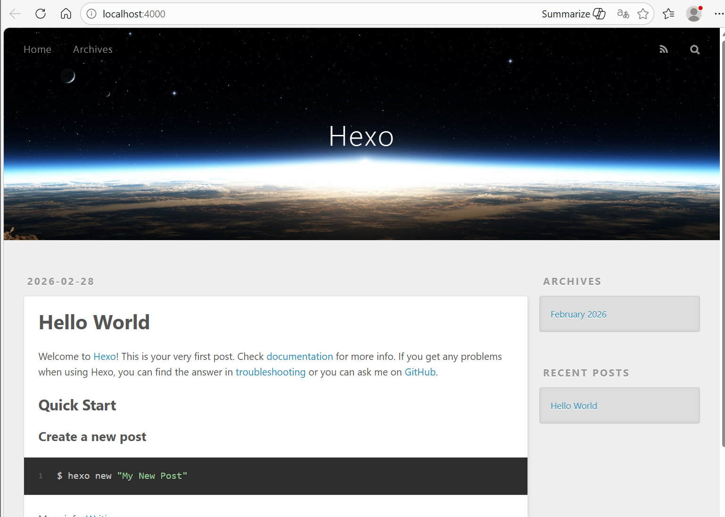Click the Quick Start heading
Image resolution: width=725 pixels, height=517 pixels.
pyautogui.click(x=77, y=406)
